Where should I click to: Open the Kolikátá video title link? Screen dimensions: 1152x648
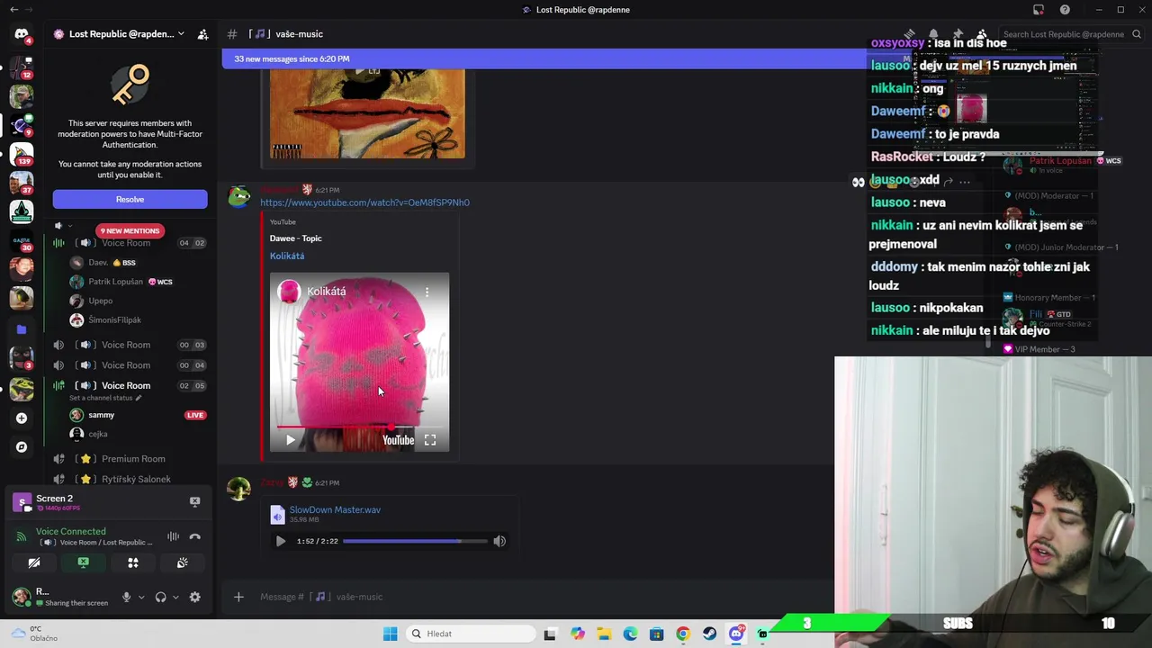point(287,256)
